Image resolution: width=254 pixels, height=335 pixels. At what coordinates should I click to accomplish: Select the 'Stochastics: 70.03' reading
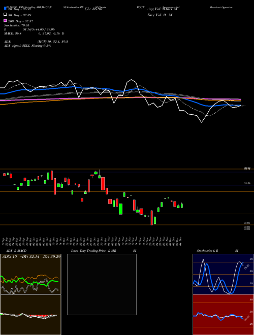coord(17,25)
